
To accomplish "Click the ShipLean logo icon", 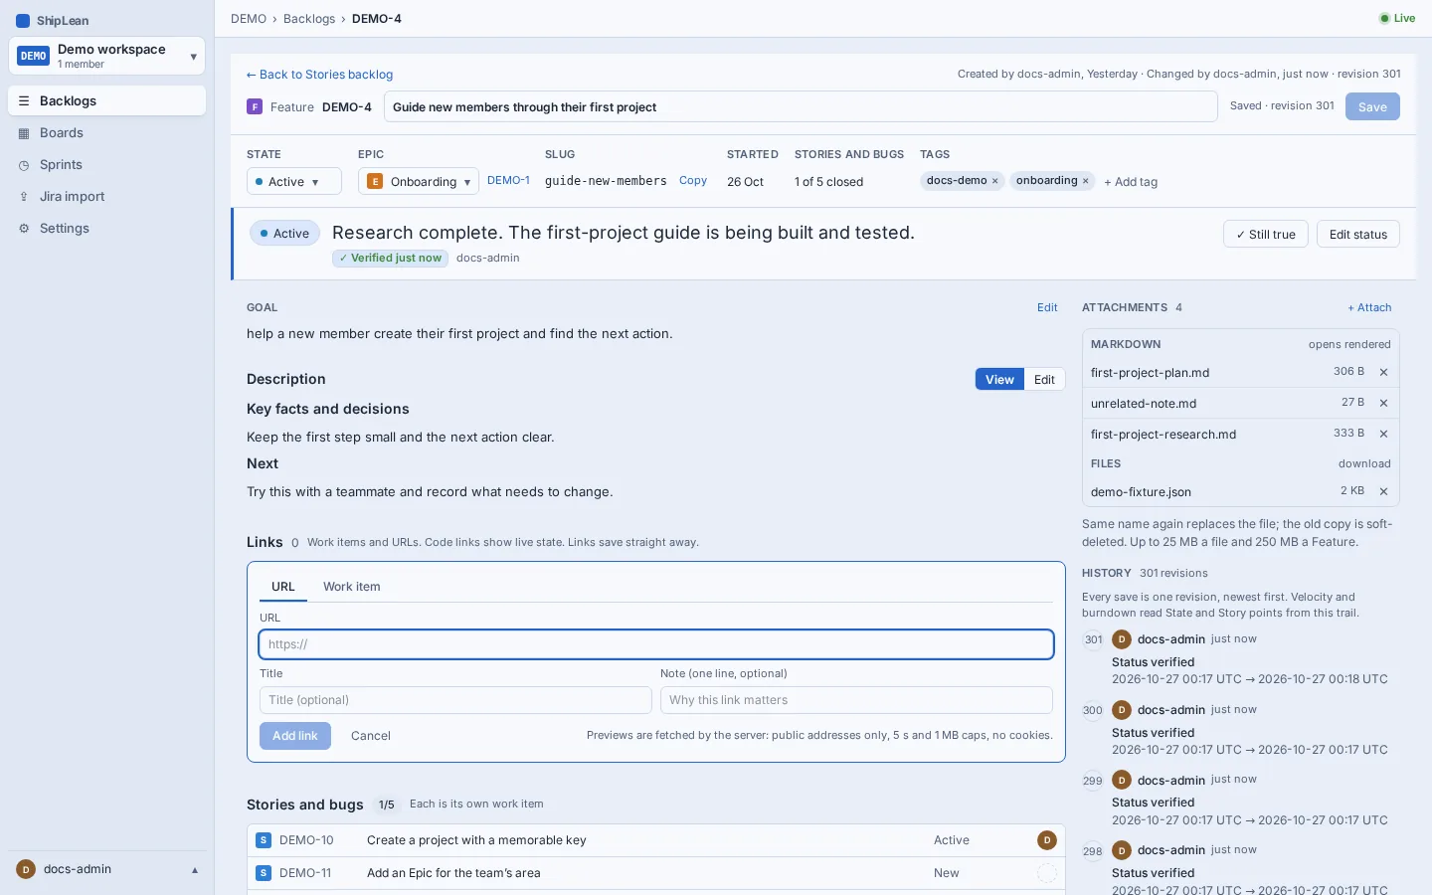I will (23, 20).
